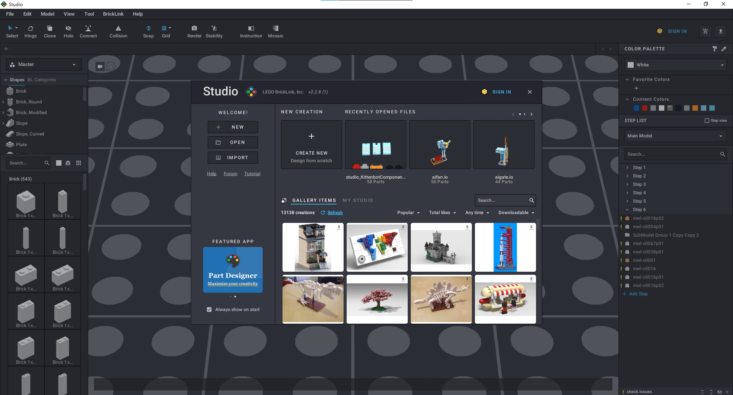
Task: Open the Mosaic tool
Action: tap(275, 31)
